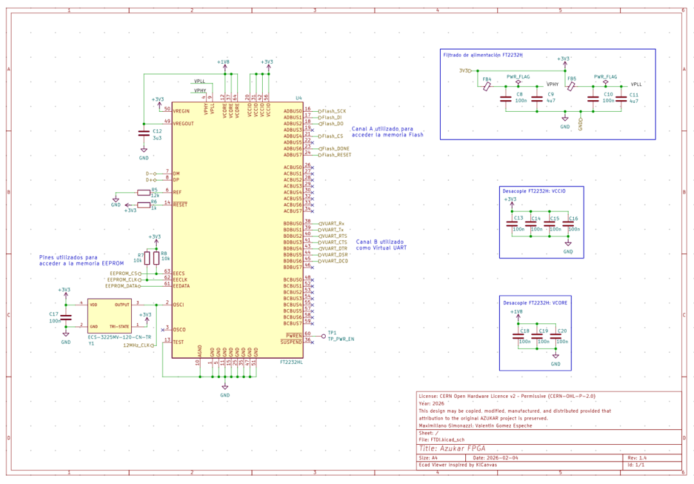Select capacitor C8 100n symbol
This screenshot has height=484, width=694.
506,99
